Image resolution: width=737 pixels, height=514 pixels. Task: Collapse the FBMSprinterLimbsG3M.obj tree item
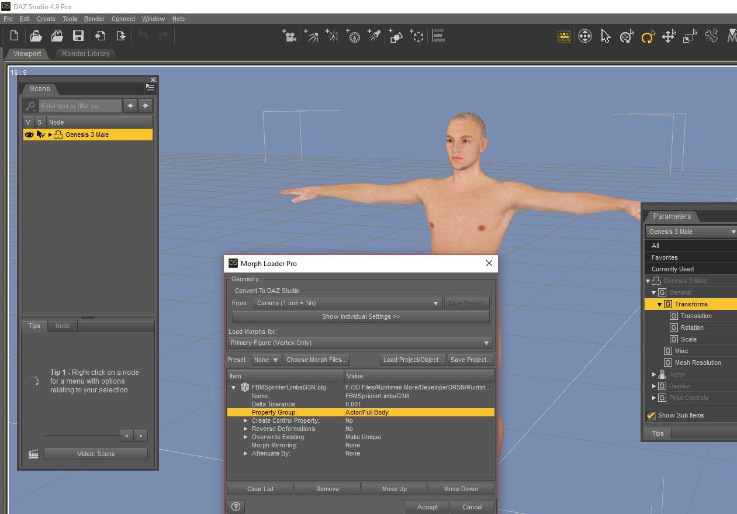(x=234, y=387)
